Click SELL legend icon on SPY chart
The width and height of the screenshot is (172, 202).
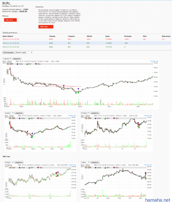tap(38, 168)
